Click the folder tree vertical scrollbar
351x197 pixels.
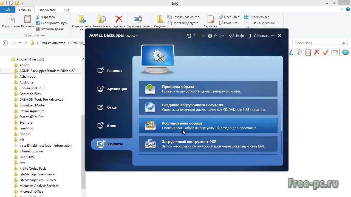tap(83, 152)
